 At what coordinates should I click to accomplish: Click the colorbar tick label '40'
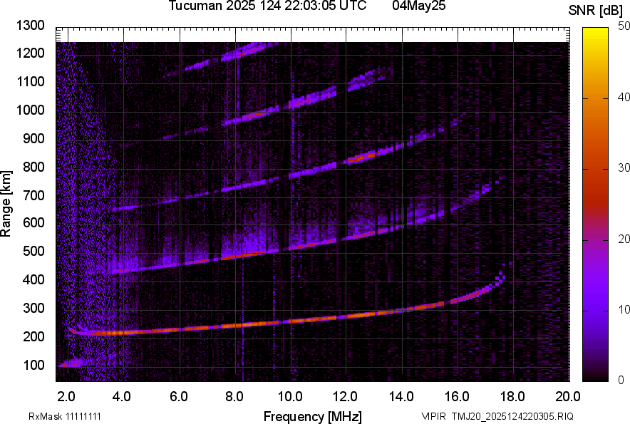pyautogui.click(x=624, y=97)
